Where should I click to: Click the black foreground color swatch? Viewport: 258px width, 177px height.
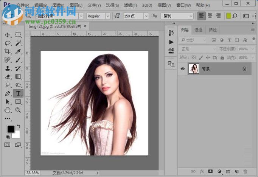pyautogui.click(x=11, y=129)
